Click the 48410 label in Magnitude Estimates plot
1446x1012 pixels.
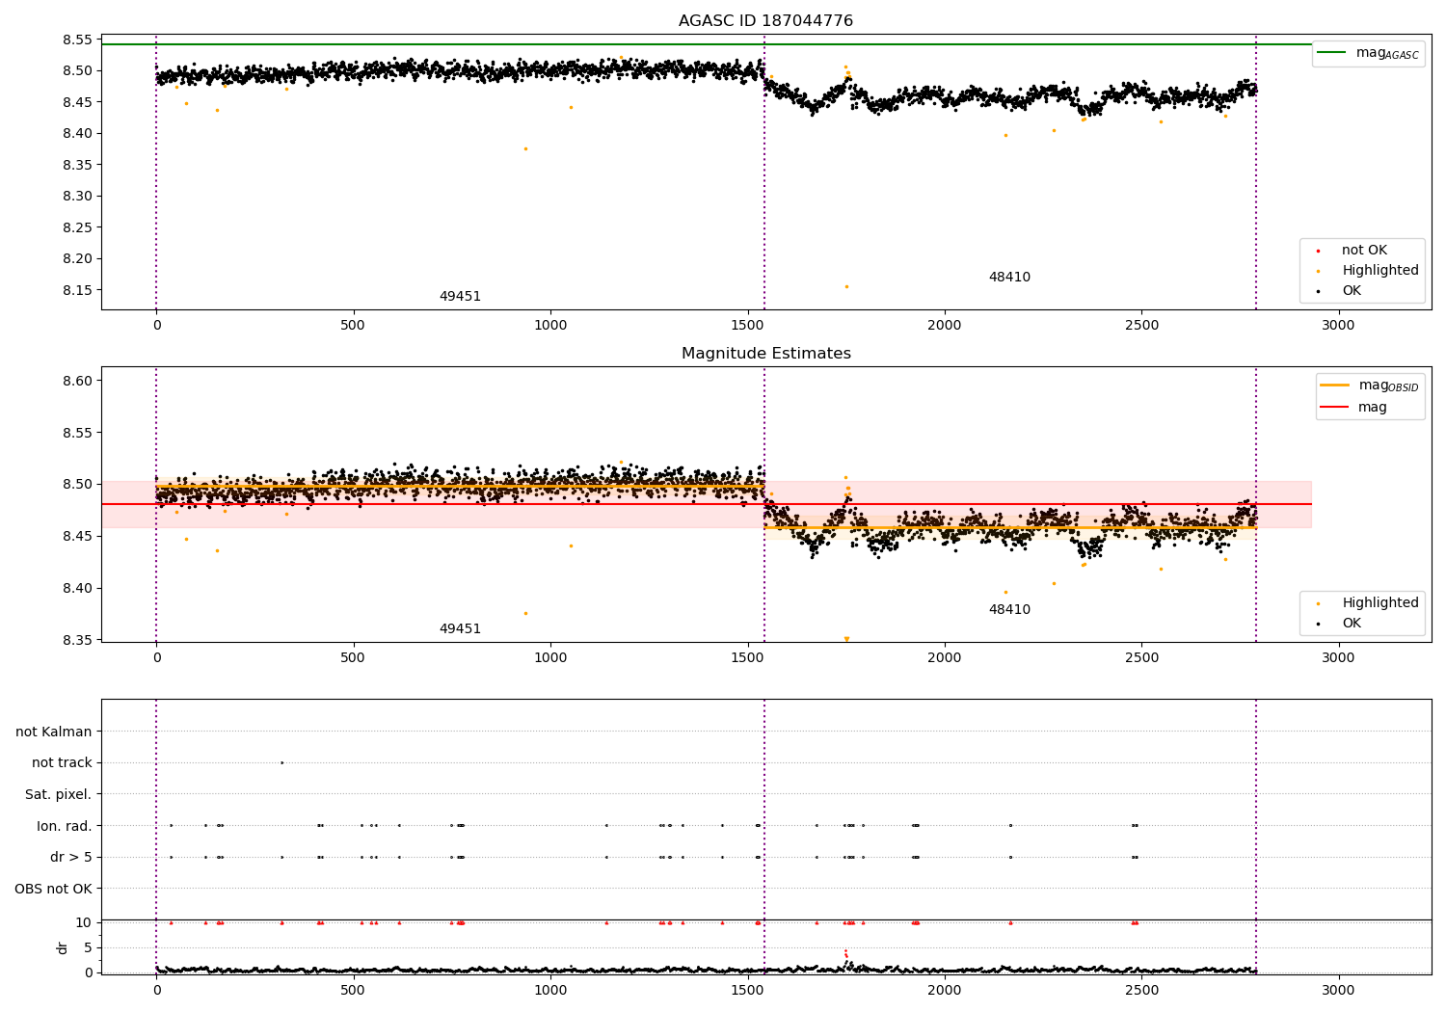click(x=1009, y=610)
